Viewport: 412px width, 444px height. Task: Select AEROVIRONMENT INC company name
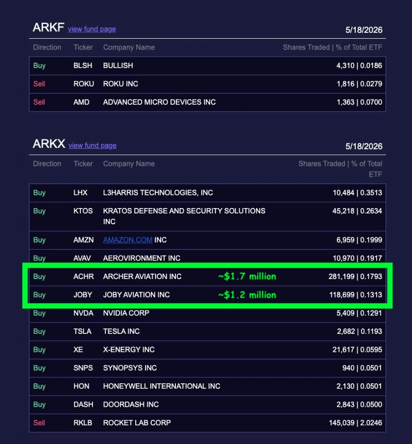(x=142, y=258)
